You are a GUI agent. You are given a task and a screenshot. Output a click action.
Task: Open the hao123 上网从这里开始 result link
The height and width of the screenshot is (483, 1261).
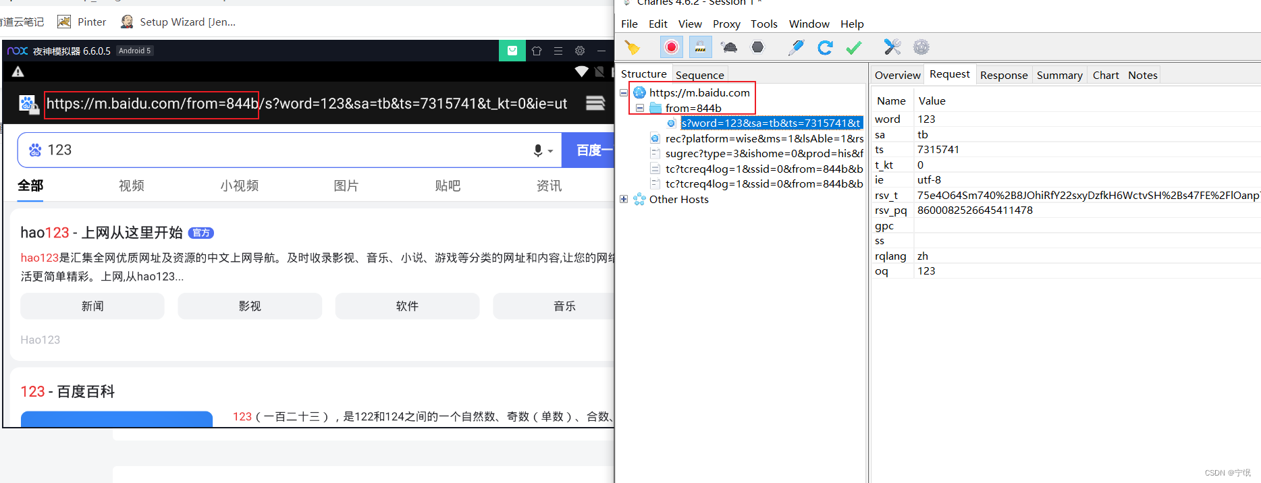(x=101, y=233)
